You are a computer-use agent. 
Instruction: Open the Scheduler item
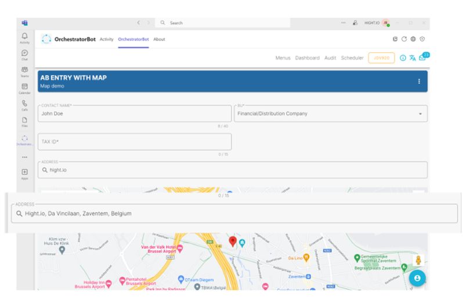coord(352,58)
